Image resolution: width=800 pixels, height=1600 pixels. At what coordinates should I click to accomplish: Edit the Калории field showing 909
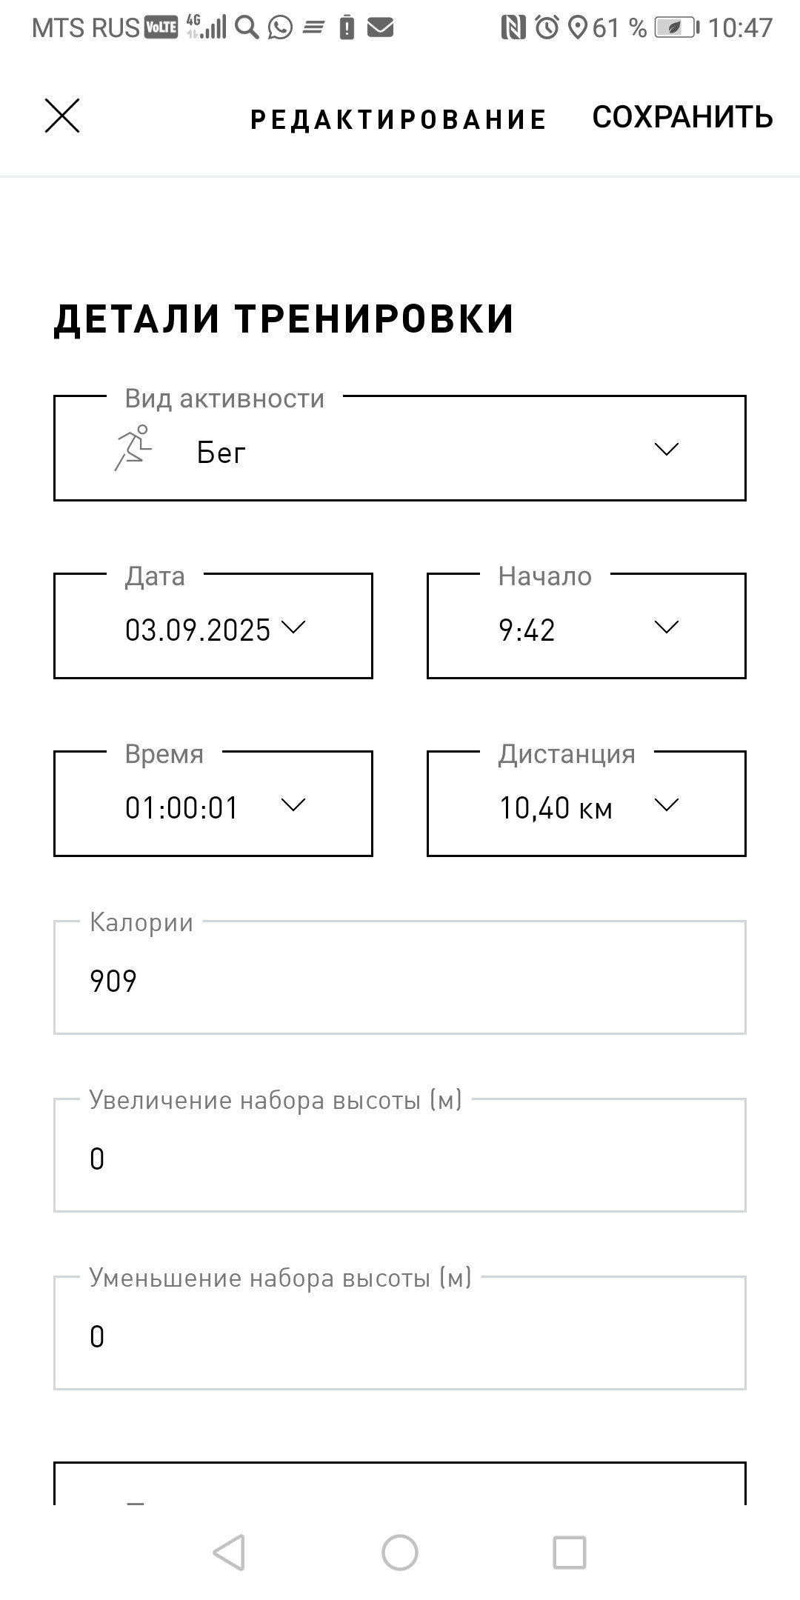[x=400, y=978]
